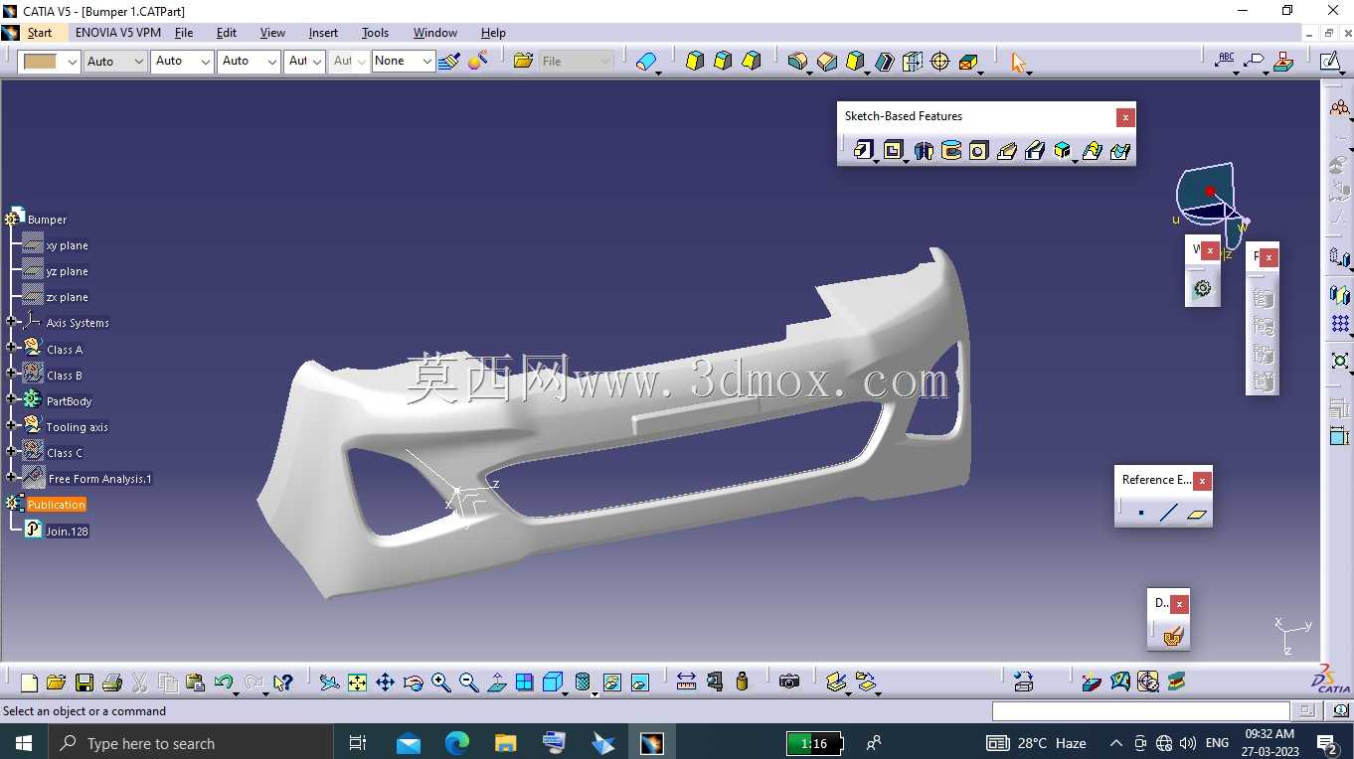Expand the Class B node

click(x=12, y=374)
